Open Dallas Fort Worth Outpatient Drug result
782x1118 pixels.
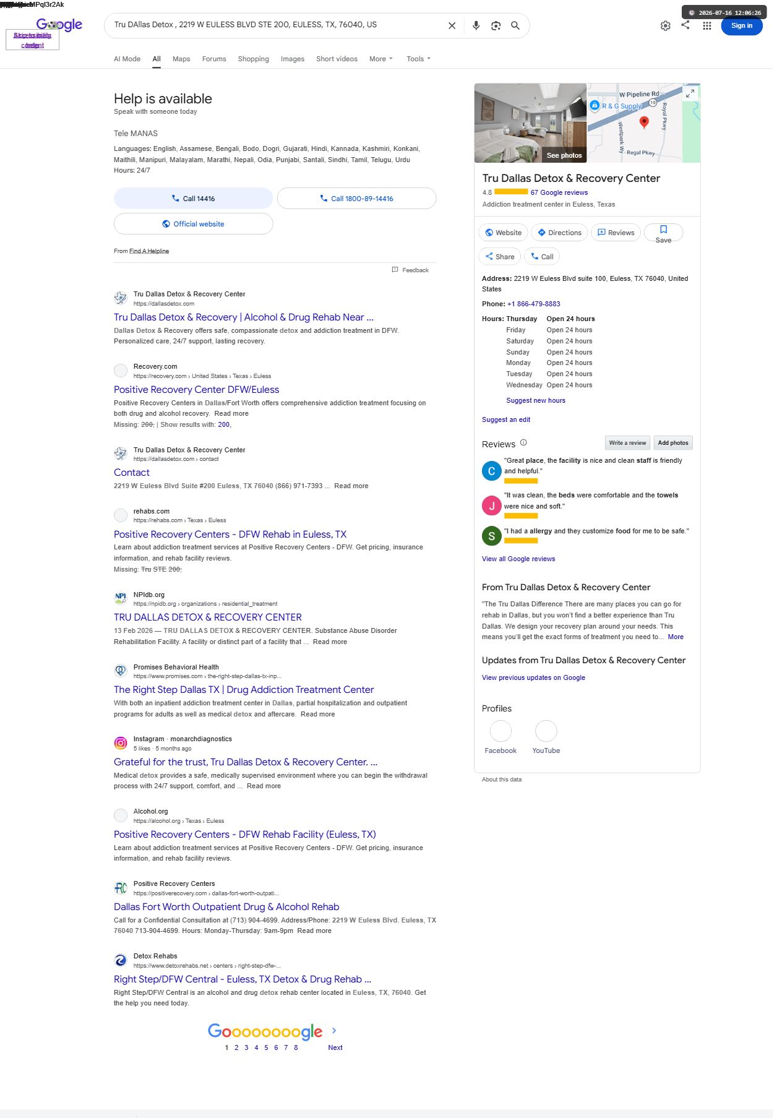226,907
